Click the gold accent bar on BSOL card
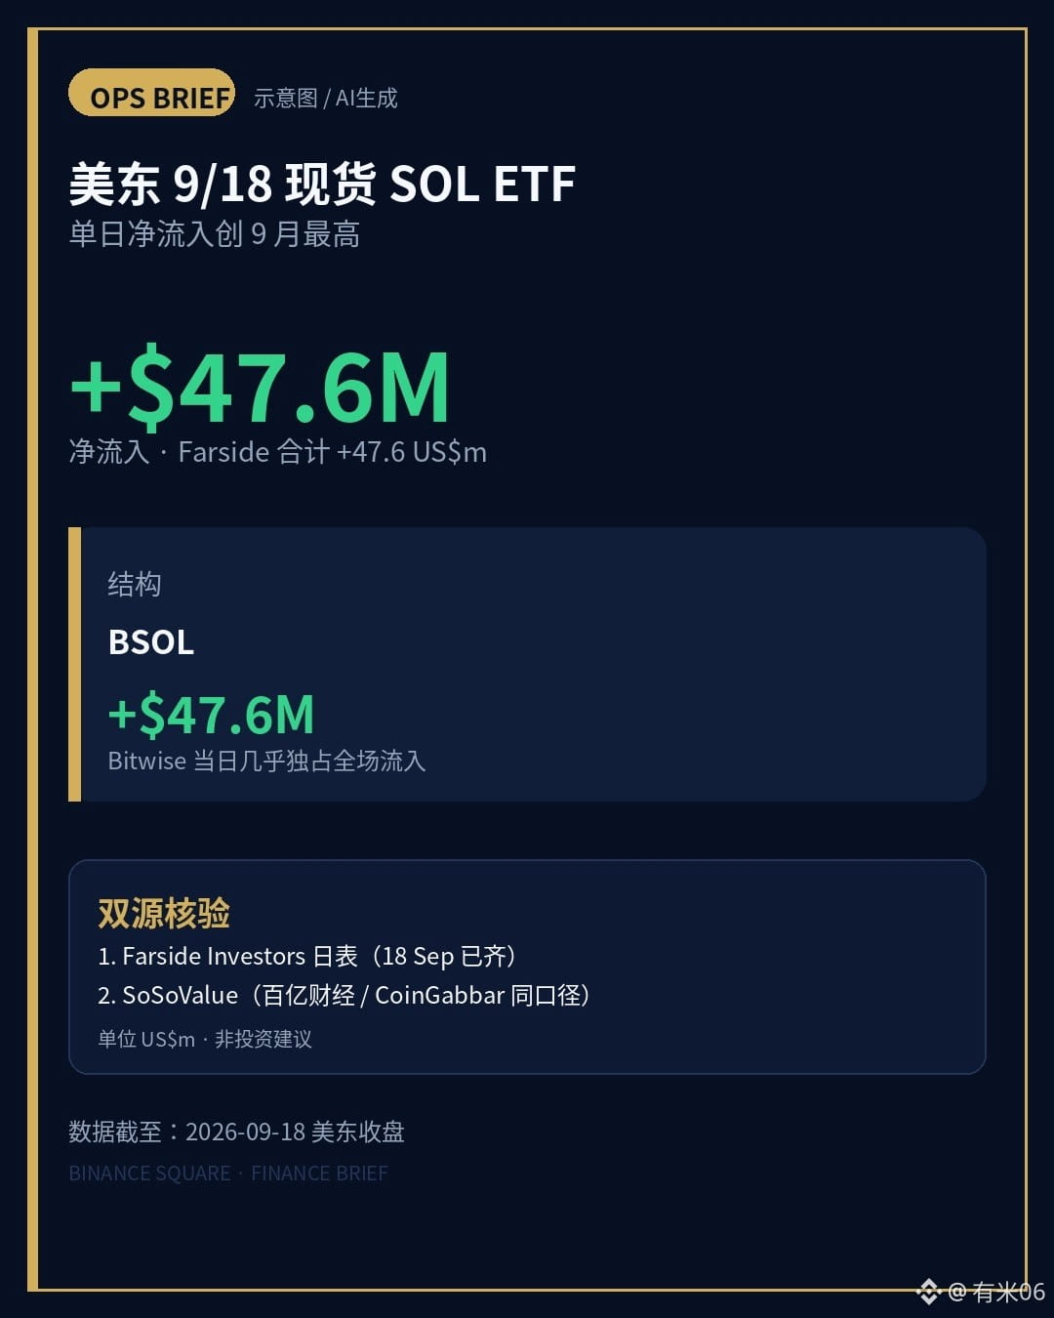 pyautogui.click(x=74, y=664)
